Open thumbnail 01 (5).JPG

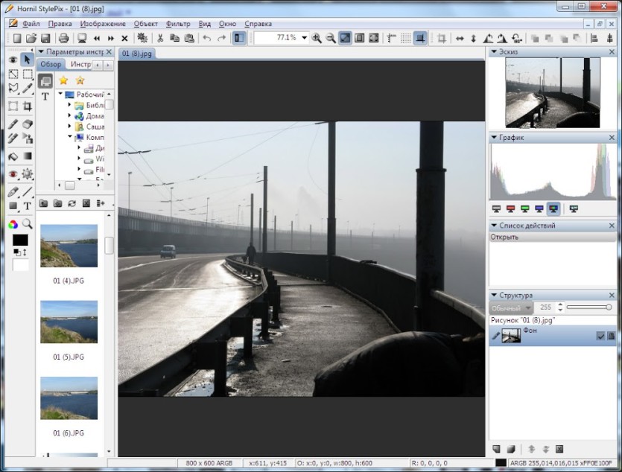click(69, 322)
